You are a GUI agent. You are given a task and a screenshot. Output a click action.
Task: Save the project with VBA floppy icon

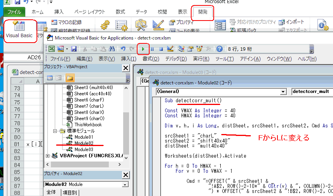(x=74, y=49)
